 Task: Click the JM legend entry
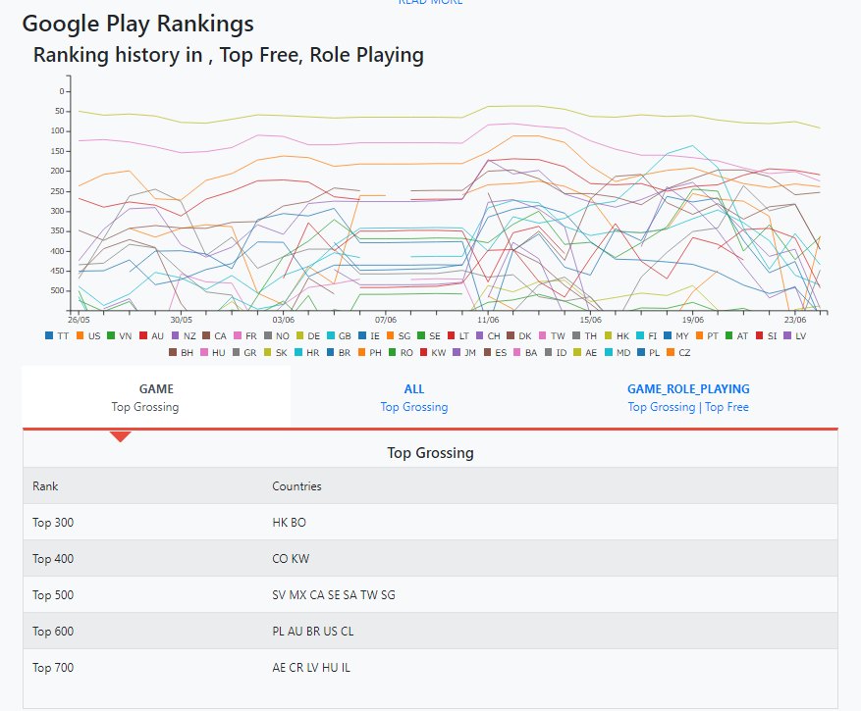[464, 353]
